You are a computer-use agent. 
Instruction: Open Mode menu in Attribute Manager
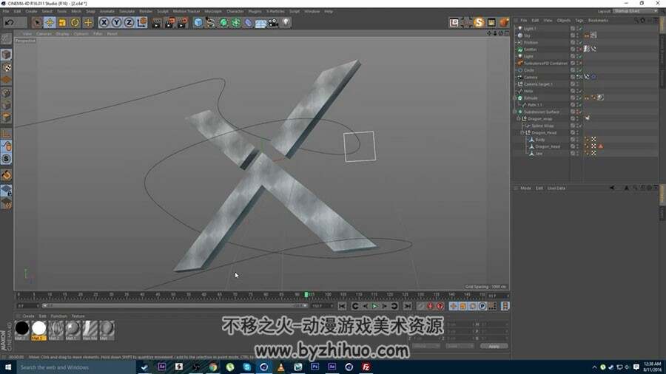(x=526, y=188)
